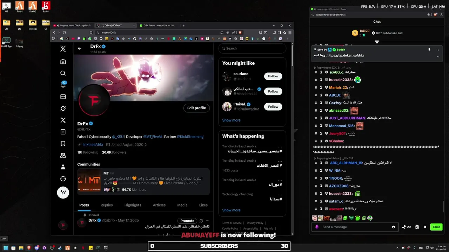Image resolution: width=449 pixels, height=252 pixels.
Task: Click the green Chat send button
Action: (436, 227)
